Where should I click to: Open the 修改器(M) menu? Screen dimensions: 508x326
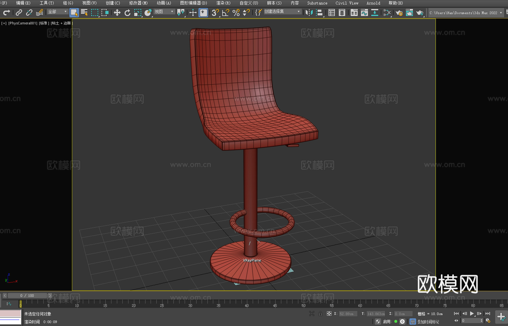(x=138, y=3)
